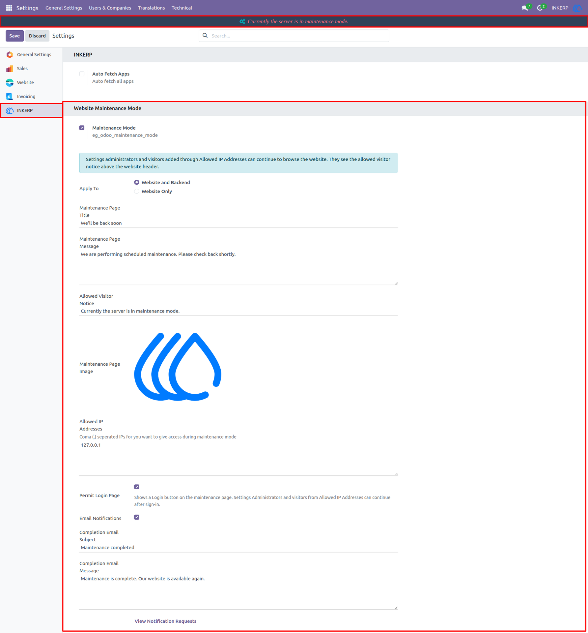Open the conversations chat icon

click(525, 8)
